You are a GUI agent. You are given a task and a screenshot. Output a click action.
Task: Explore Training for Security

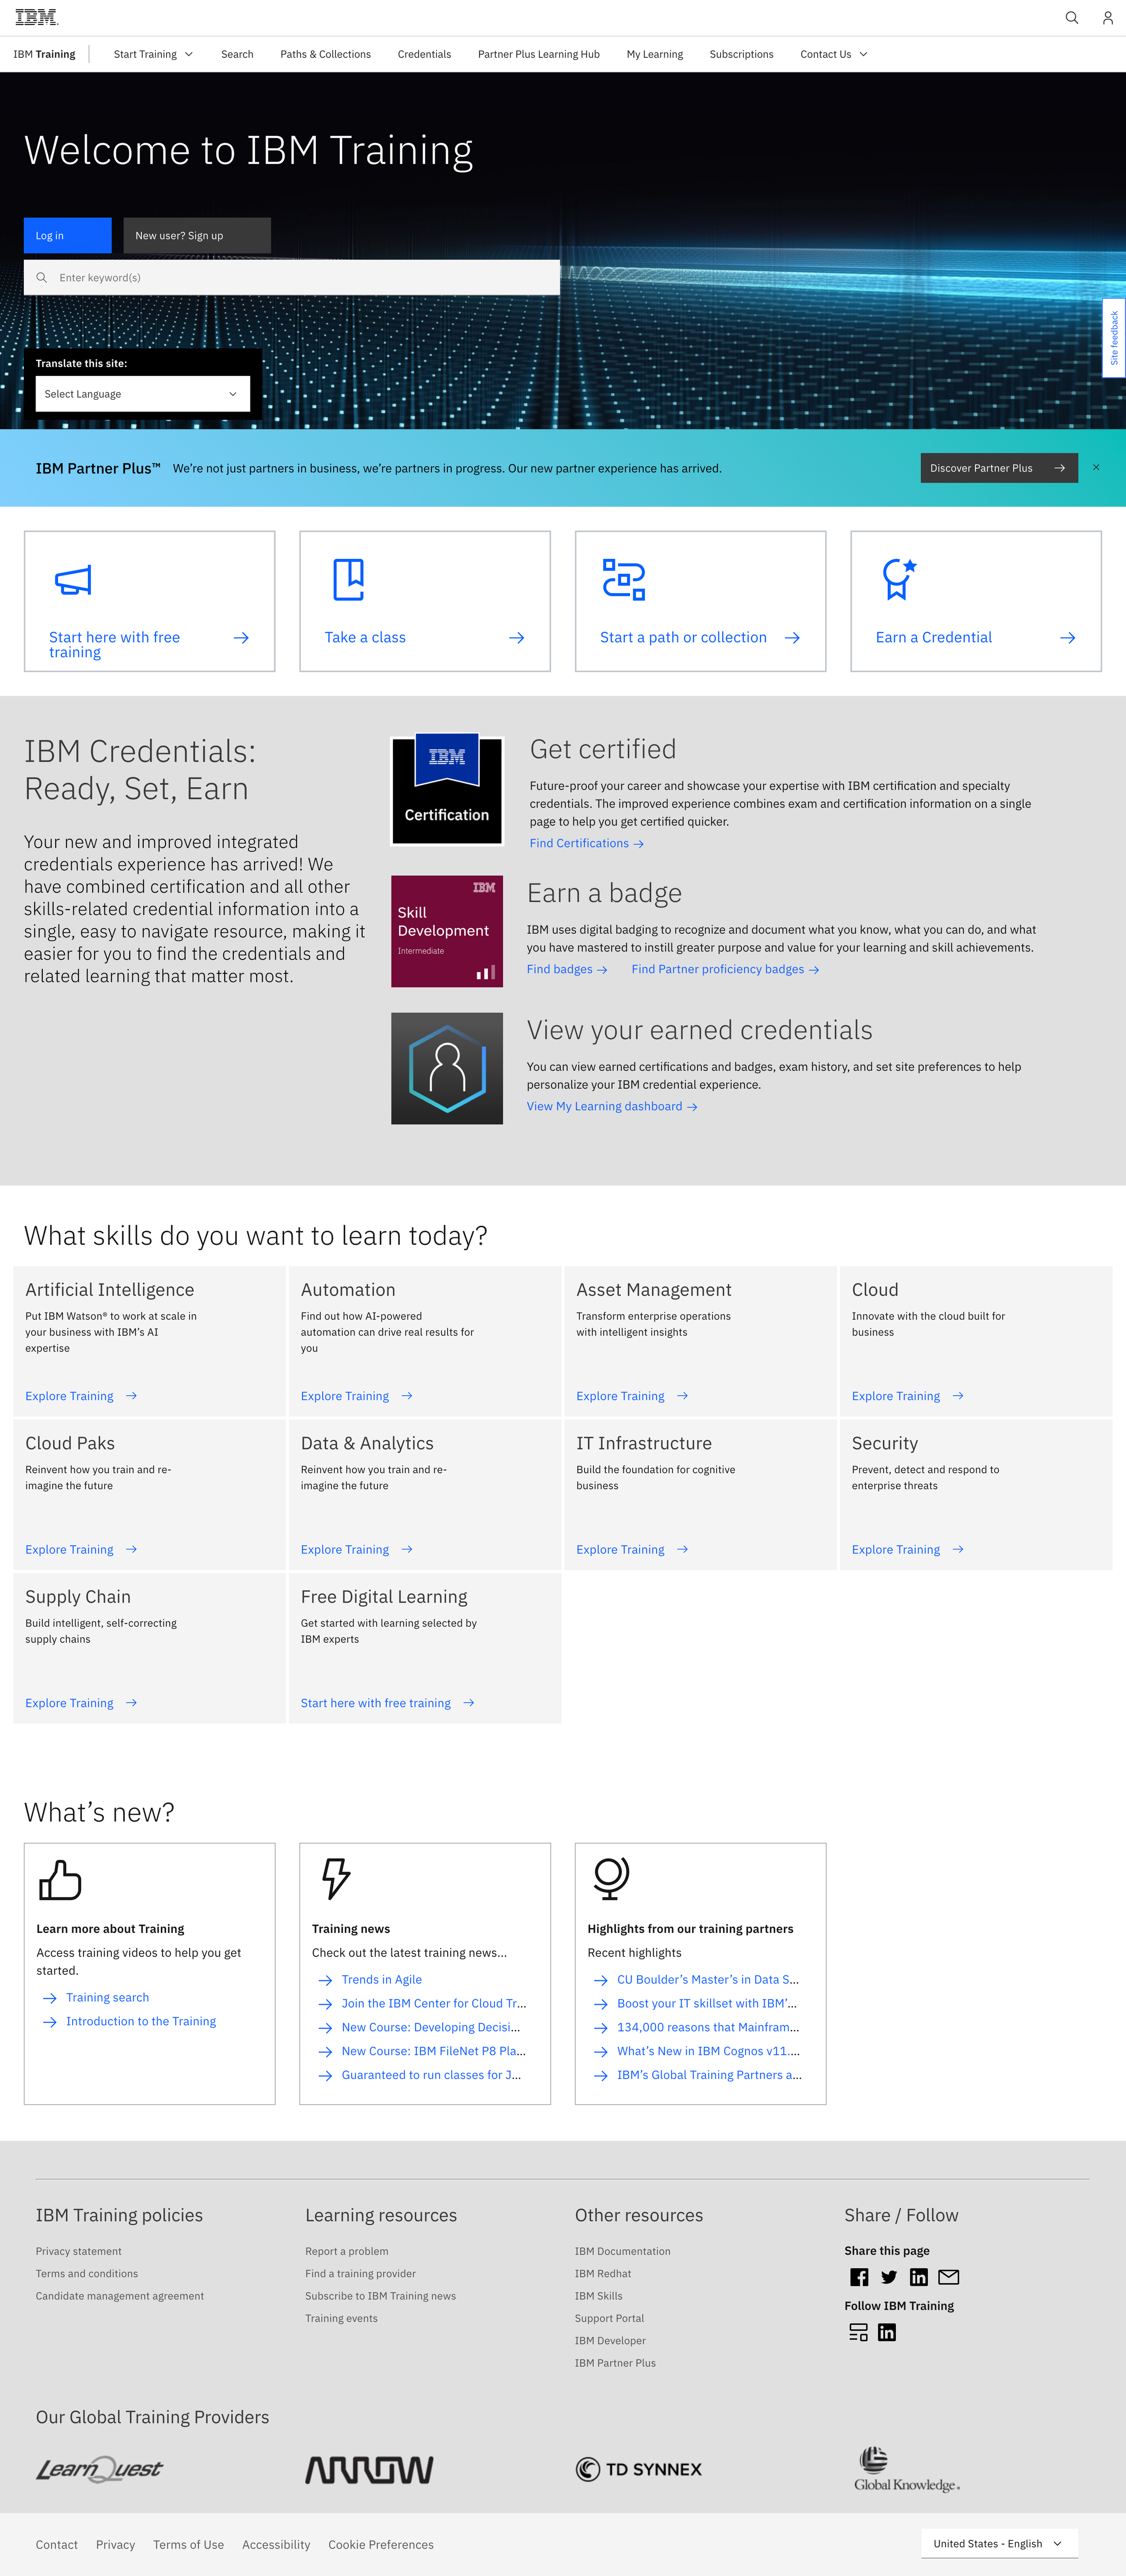(907, 1549)
